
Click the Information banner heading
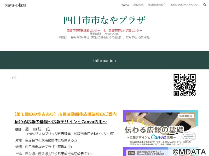pyautogui.click(x=104, y=61)
